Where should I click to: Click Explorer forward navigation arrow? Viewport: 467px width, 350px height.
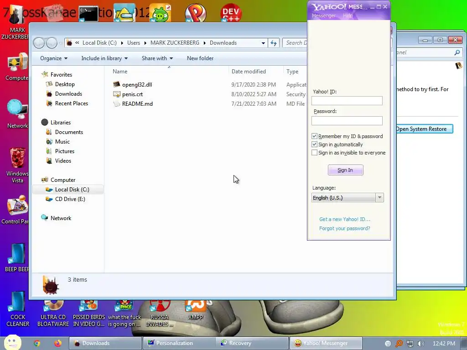point(52,43)
